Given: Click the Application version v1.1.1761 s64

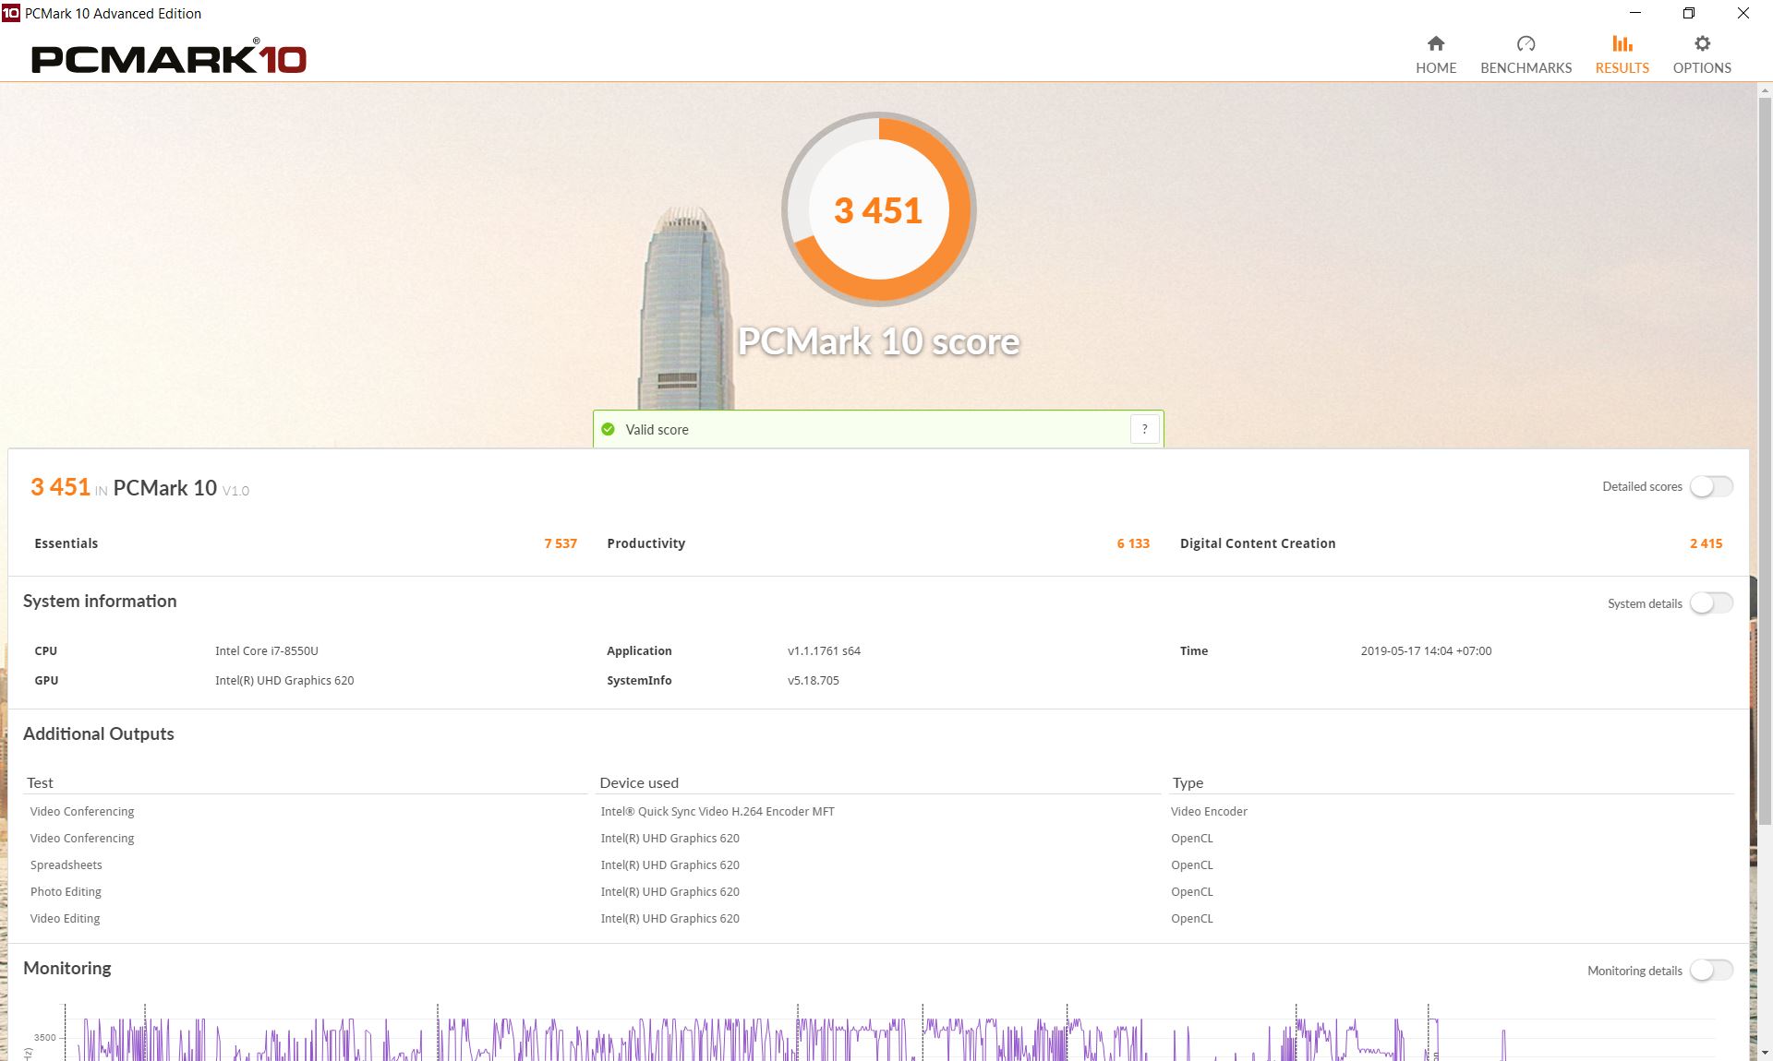Looking at the screenshot, I should [824, 650].
